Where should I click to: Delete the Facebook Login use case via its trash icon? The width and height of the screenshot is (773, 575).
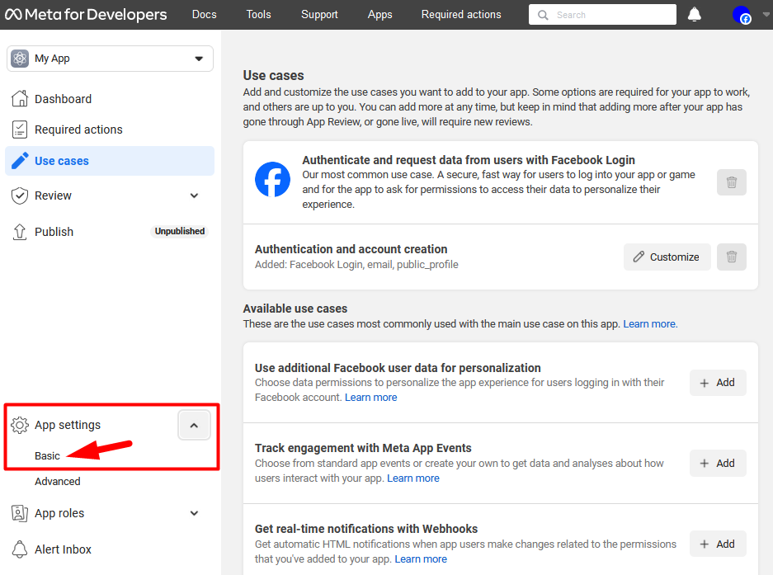point(732,182)
